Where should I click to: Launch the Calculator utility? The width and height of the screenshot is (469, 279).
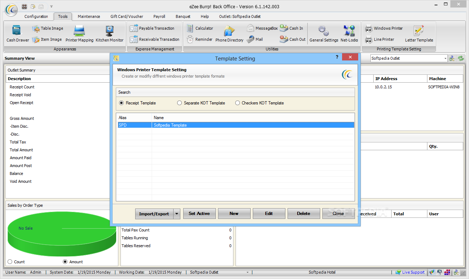point(200,28)
